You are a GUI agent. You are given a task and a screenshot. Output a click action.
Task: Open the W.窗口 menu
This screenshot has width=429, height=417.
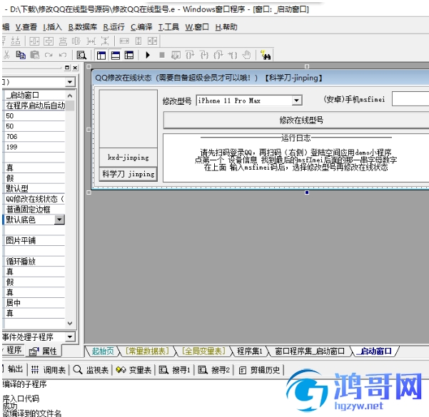pos(197,27)
